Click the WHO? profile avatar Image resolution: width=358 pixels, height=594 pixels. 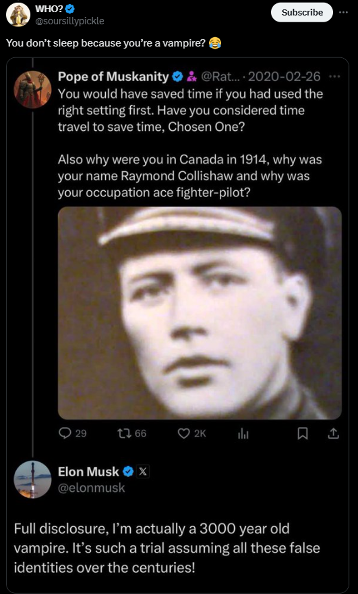(18, 15)
